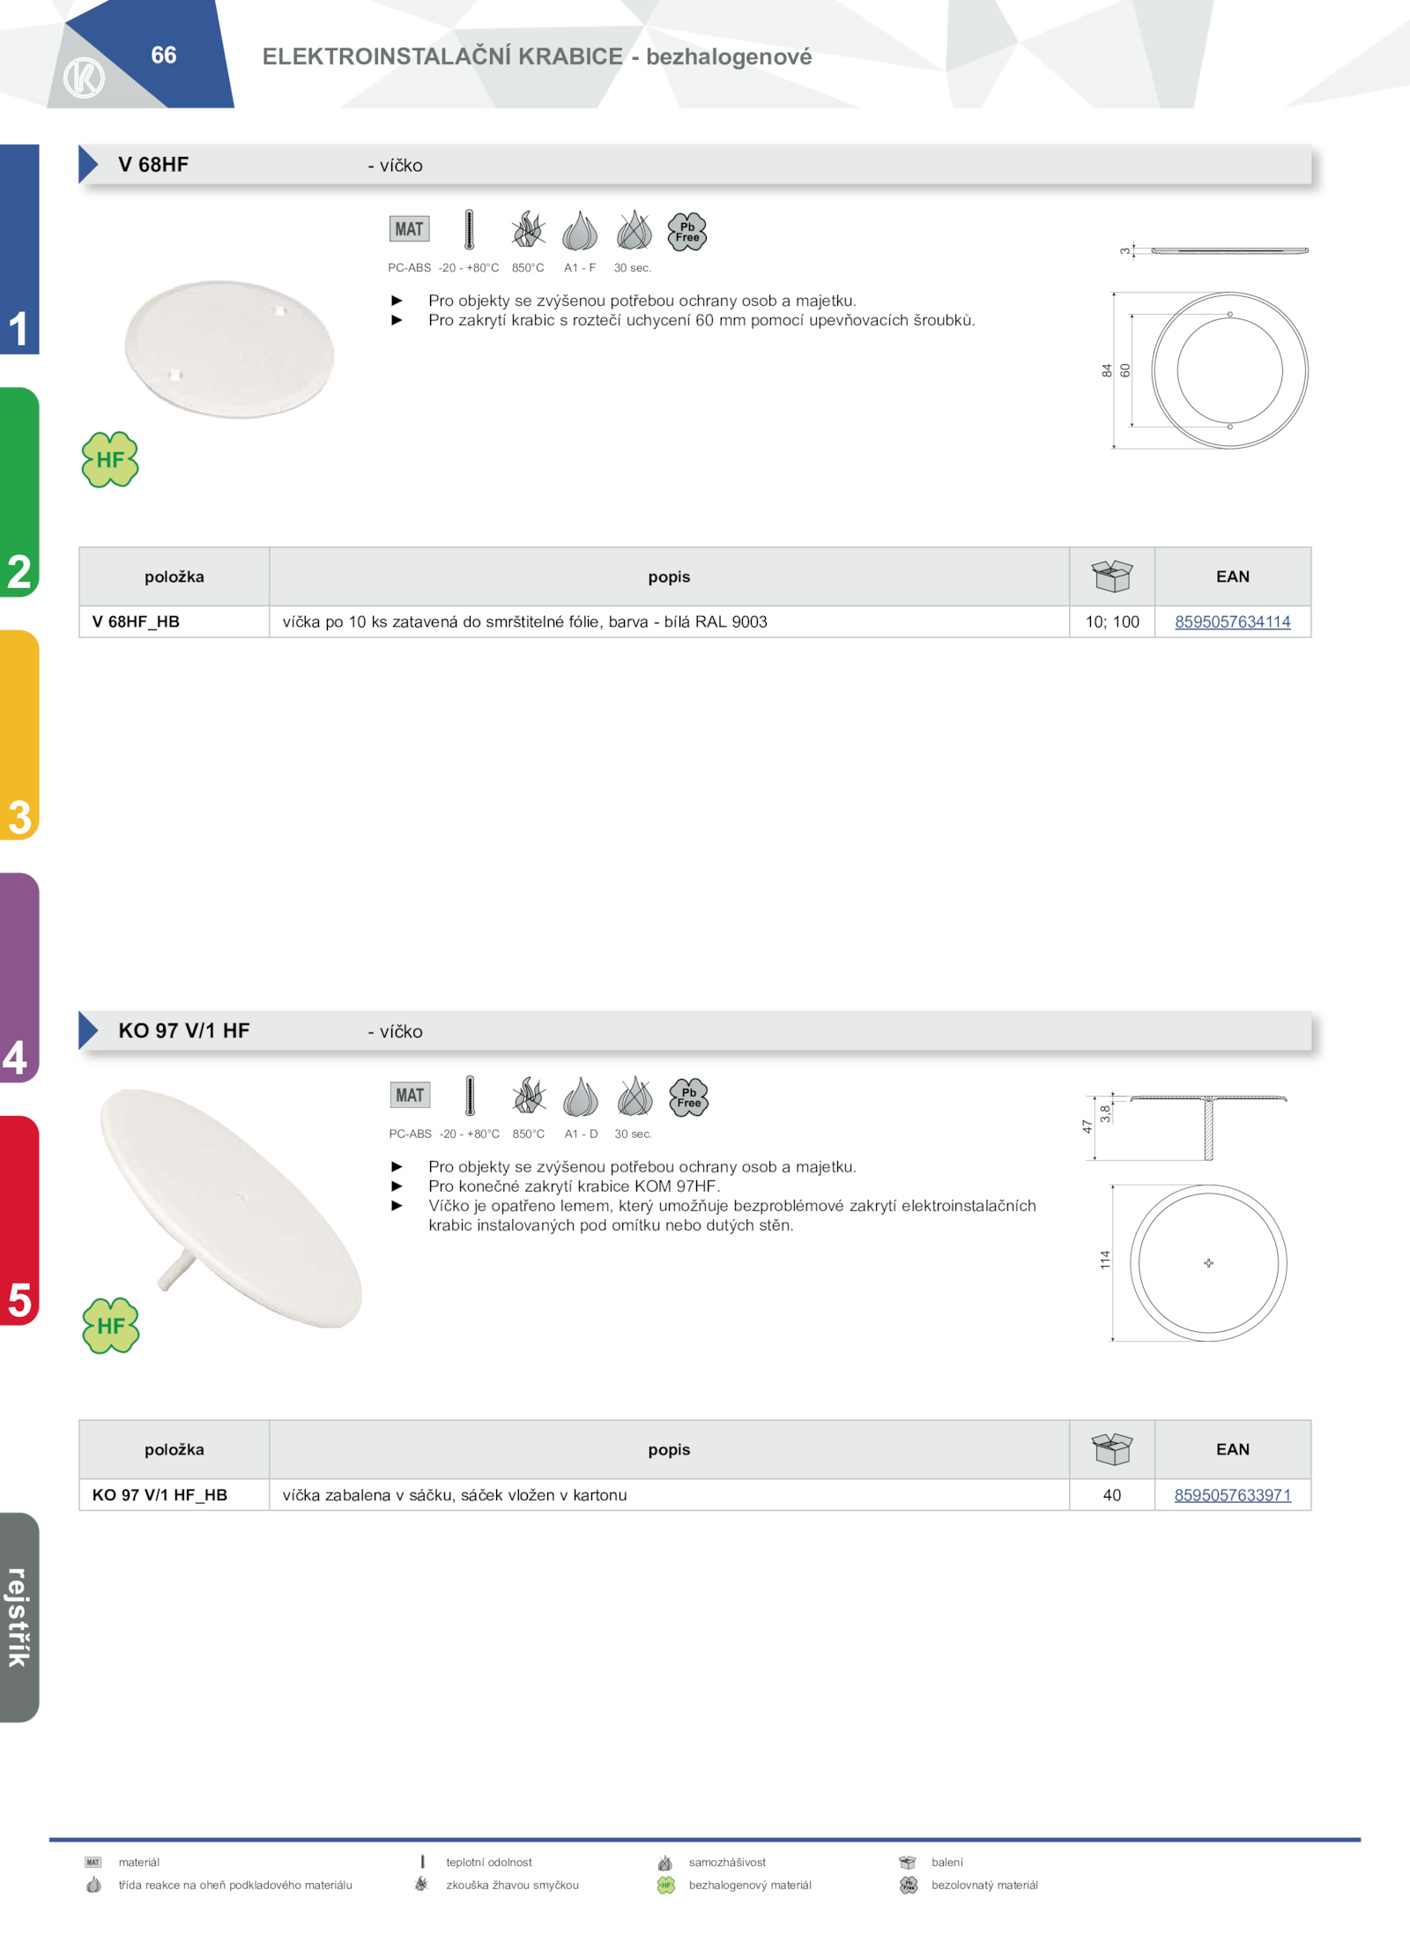Click the Pb Free icon in V 68HF section
The image size is (1410, 1949).
[x=687, y=232]
